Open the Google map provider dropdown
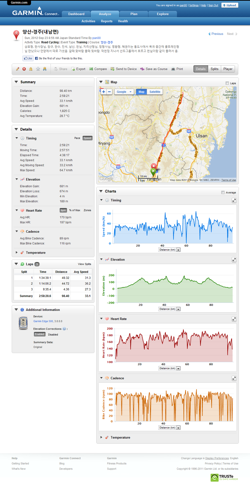The width and height of the screenshot is (250, 490). coord(124,92)
